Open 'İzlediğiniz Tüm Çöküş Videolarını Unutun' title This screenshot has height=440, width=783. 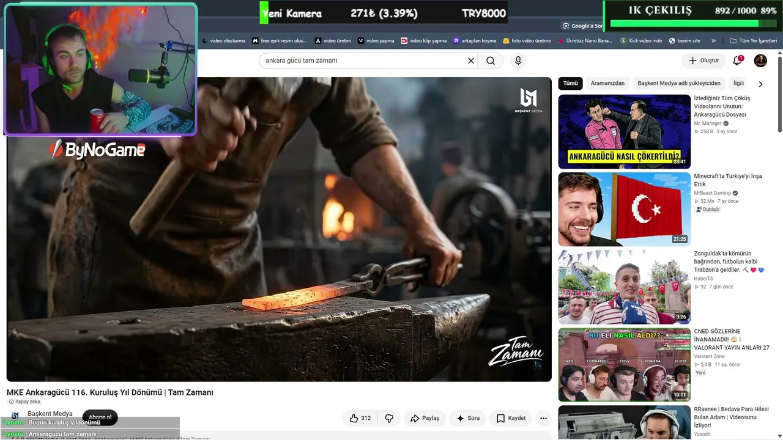[722, 106]
